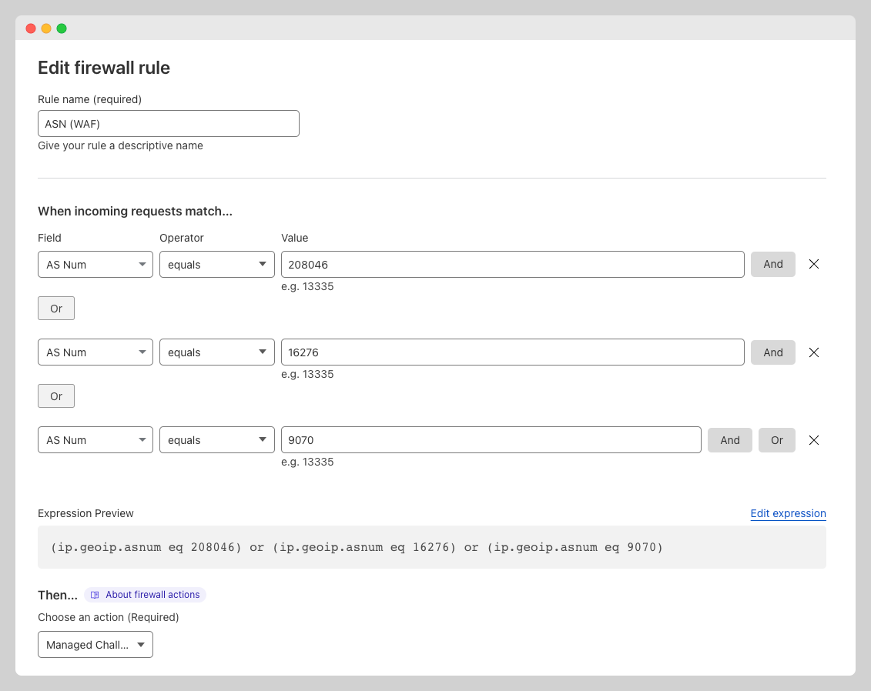Click And button beside value 208046
Image resolution: width=871 pixels, height=691 pixels.
[x=772, y=264]
